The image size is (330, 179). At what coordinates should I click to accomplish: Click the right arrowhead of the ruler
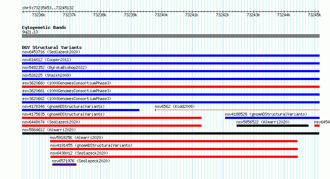(x=319, y=11)
